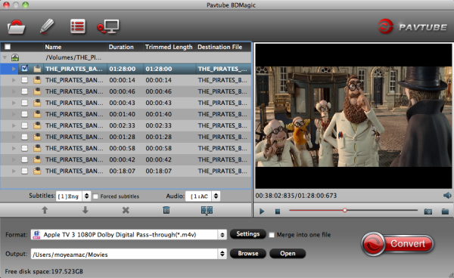454x278 pixels.
Task: Open the load disc folder icon
Action: tap(16, 27)
